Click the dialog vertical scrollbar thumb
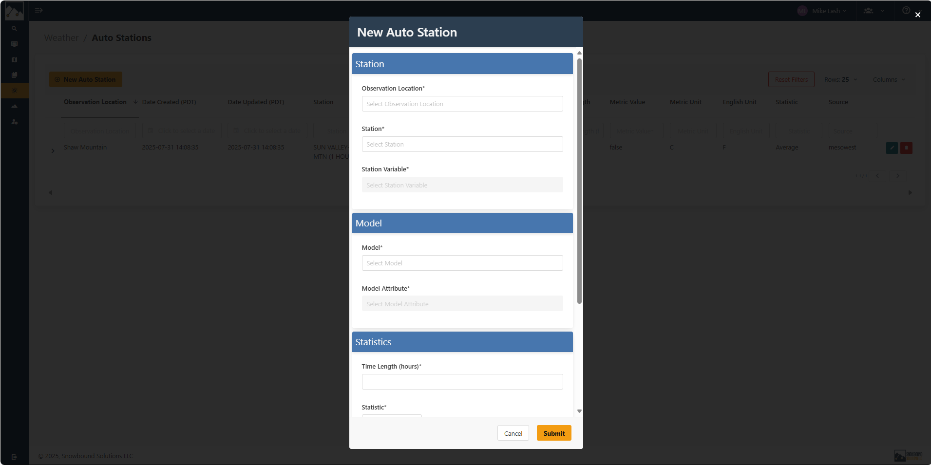The image size is (931, 465). 579,181
